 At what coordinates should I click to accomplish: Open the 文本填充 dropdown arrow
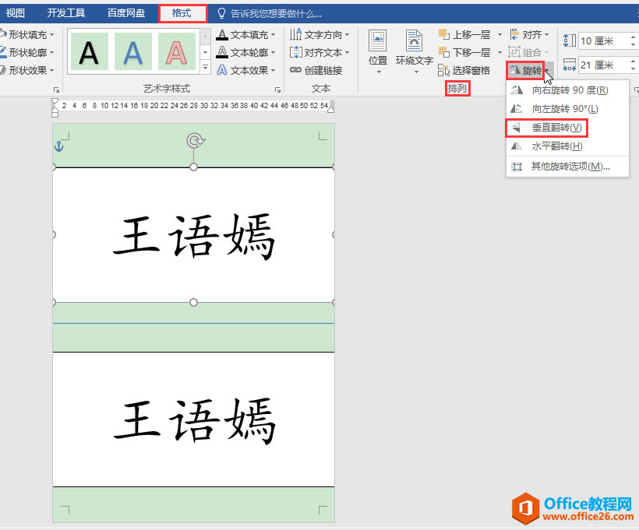(x=273, y=35)
